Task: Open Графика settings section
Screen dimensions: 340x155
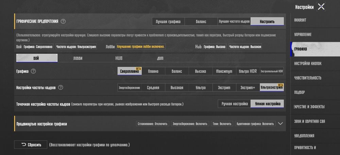Action: tap(315, 49)
